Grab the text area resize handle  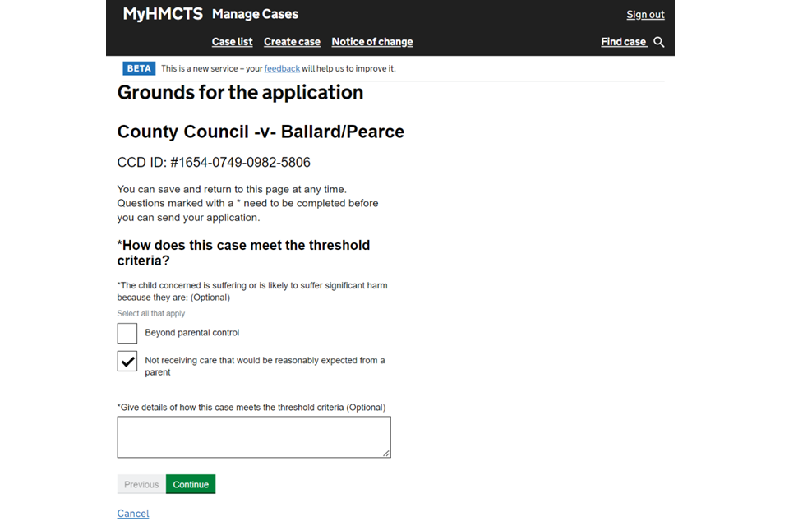(x=386, y=453)
